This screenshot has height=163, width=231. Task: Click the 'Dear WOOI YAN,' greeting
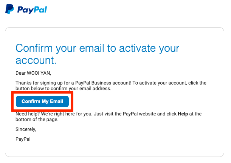(33, 73)
